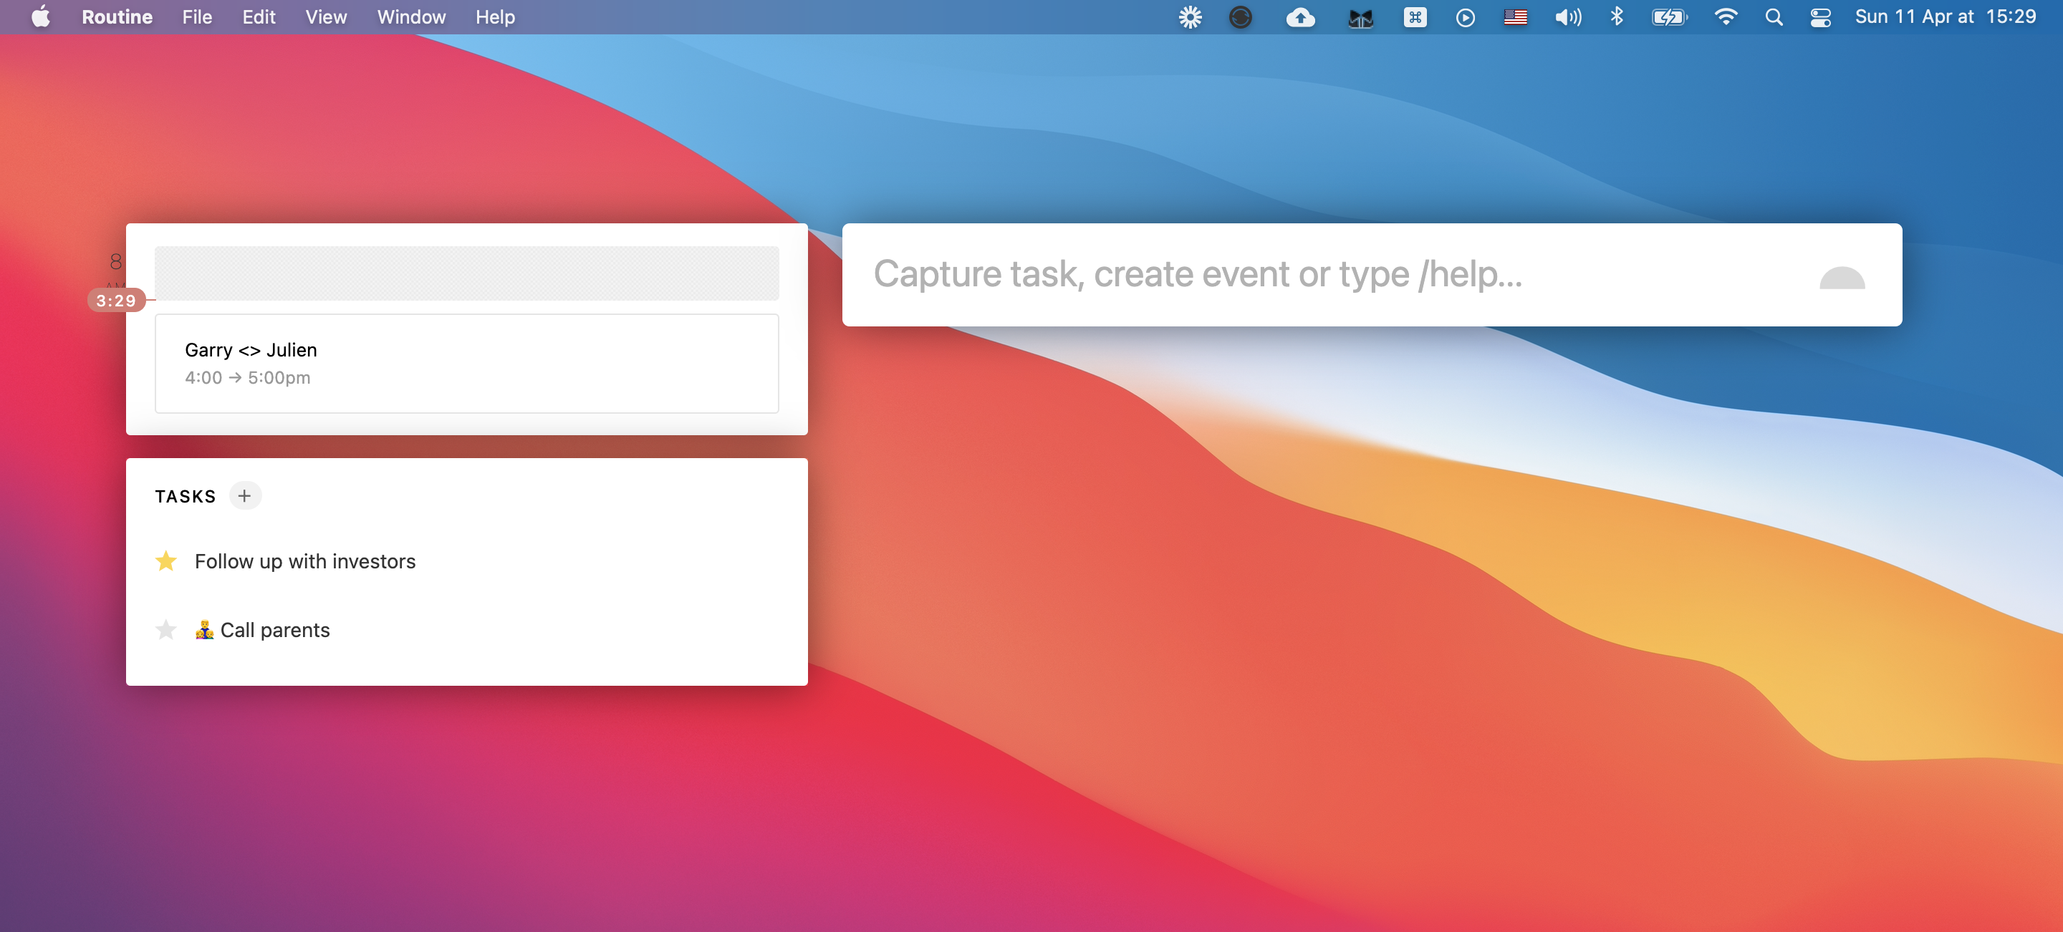Open the View menu
2063x932 pixels.
coord(325,16)
